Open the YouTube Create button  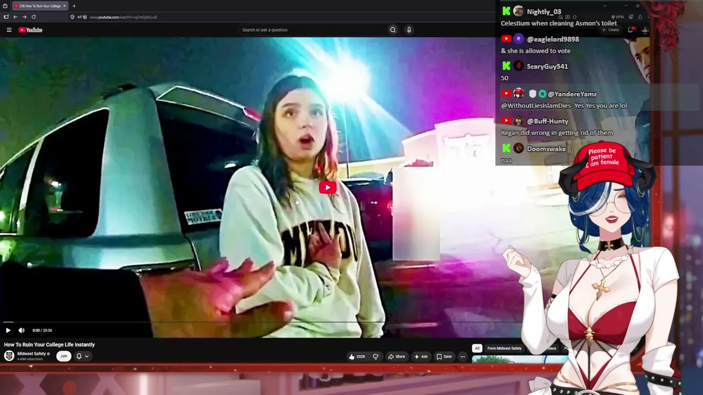(611, 30)
